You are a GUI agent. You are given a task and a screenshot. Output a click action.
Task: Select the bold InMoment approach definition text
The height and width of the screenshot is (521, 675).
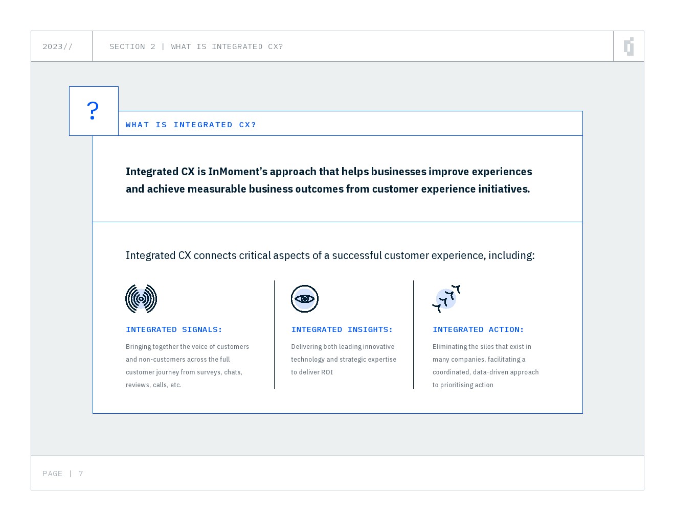tap(329, 180)
